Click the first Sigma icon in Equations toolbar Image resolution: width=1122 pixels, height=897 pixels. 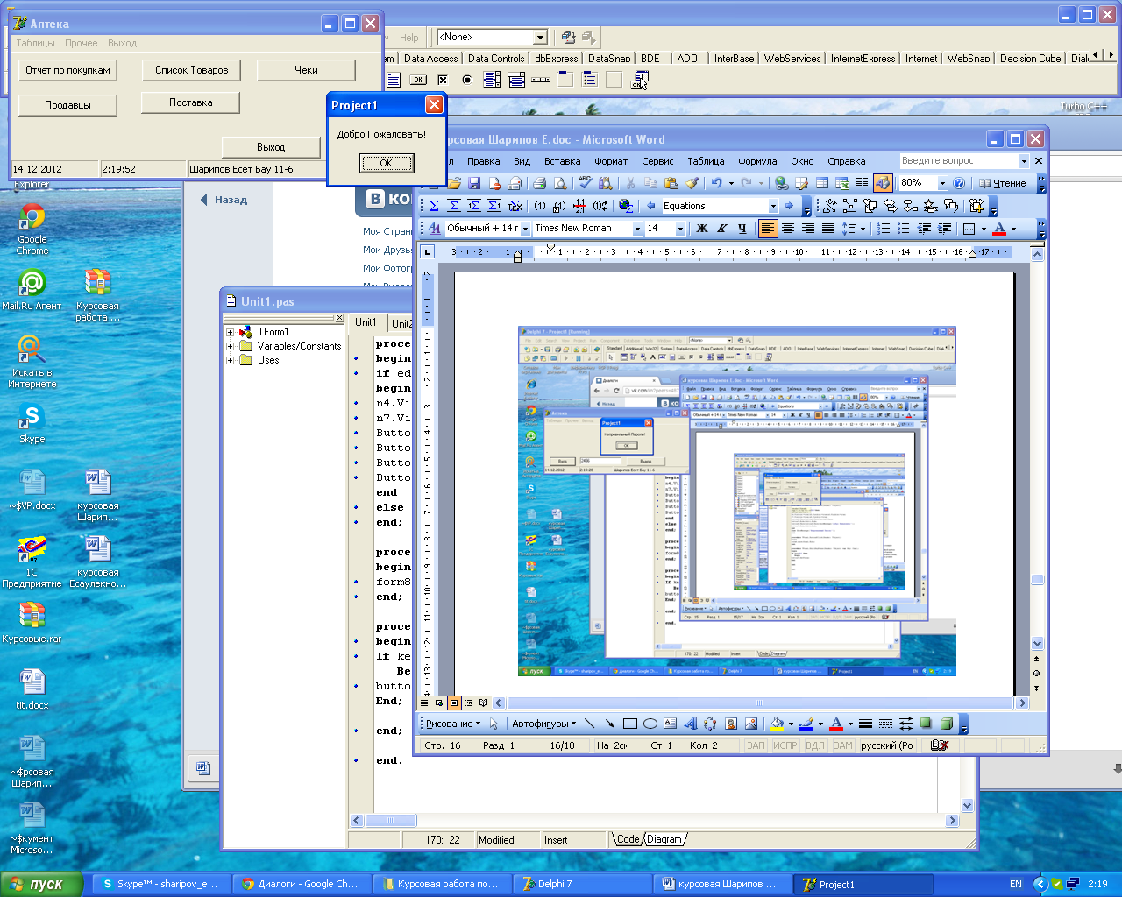coord(433,206)
